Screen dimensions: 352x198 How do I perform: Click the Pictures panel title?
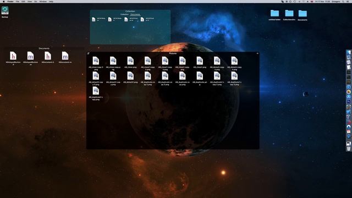click(173, 53)
